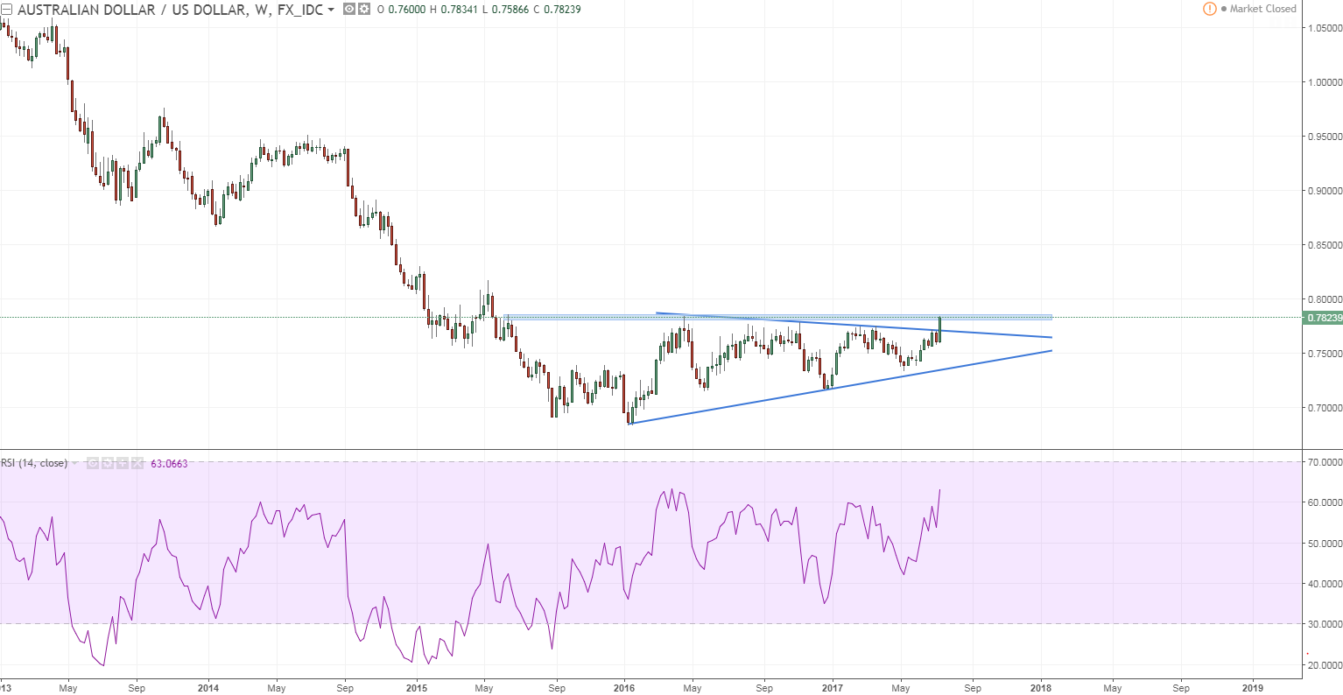Image resolution: width=1343 pixels, height=695 pixels.
Task: Click the 2018 label on time axis
Action: [x=1041, y=688]
